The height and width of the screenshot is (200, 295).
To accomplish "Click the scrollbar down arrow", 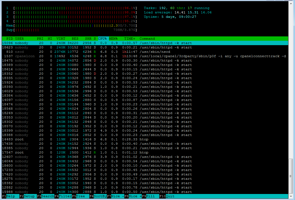I will [291, 197].
